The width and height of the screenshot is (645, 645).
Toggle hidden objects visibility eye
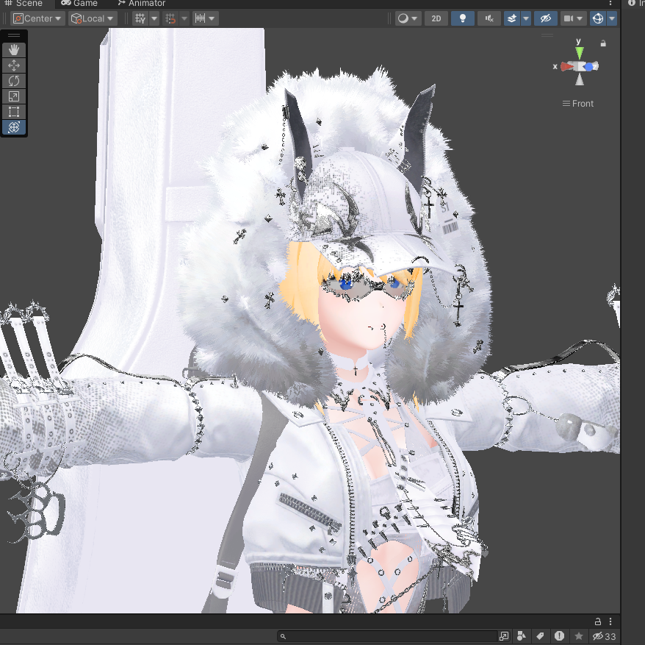(x=545, y=18)
